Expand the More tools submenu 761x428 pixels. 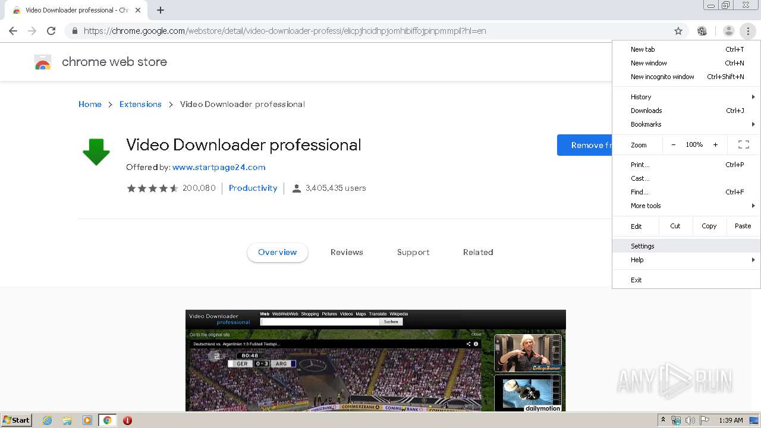686,206
